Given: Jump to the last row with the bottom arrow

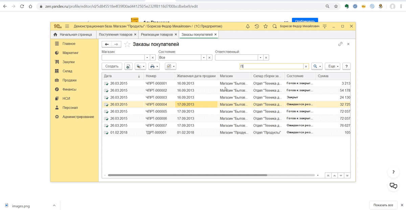Looking at the screenshot, I should coord(347,176).
